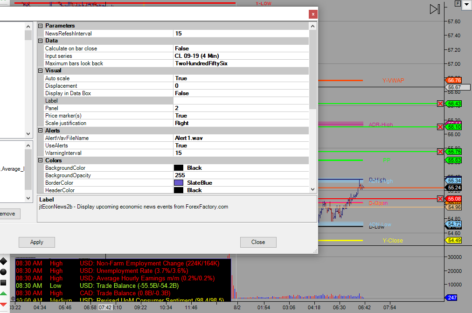
Task: Click the skip-to-end chart playback icon
Action: [435, 9]
